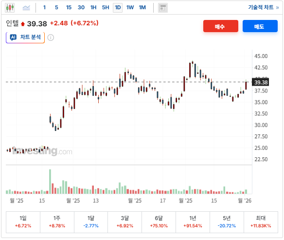The image size is (284, 240).
Task: Click the tallest green volume bar
Action: [50, 182]
